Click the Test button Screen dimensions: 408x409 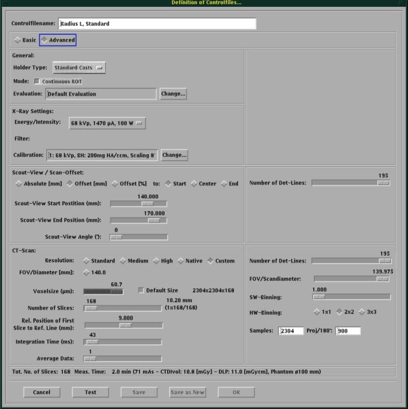click(x=90, y=393)
